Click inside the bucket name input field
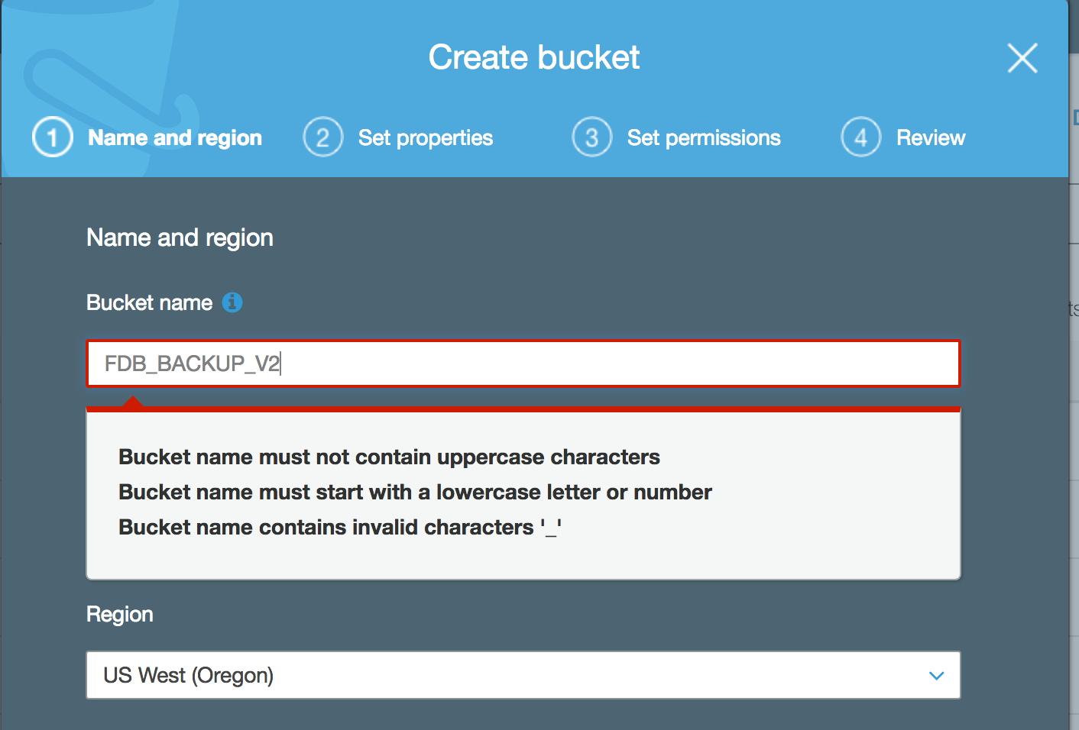Screen dimensions: 1079x730 pos(523,363)
